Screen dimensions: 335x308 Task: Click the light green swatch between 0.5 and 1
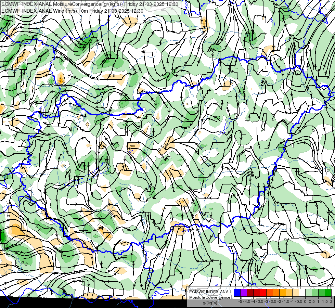click(315, 293)
